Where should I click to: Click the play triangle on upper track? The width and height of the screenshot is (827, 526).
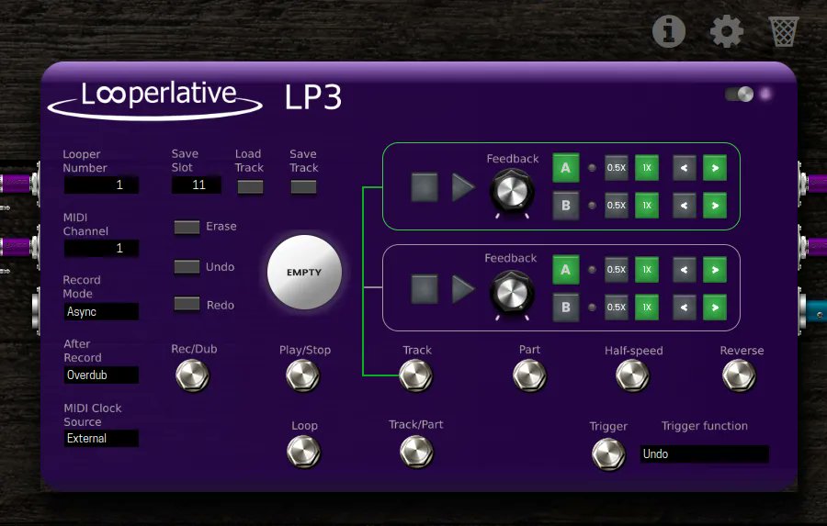pyautogui.click(x=463, y=187)
